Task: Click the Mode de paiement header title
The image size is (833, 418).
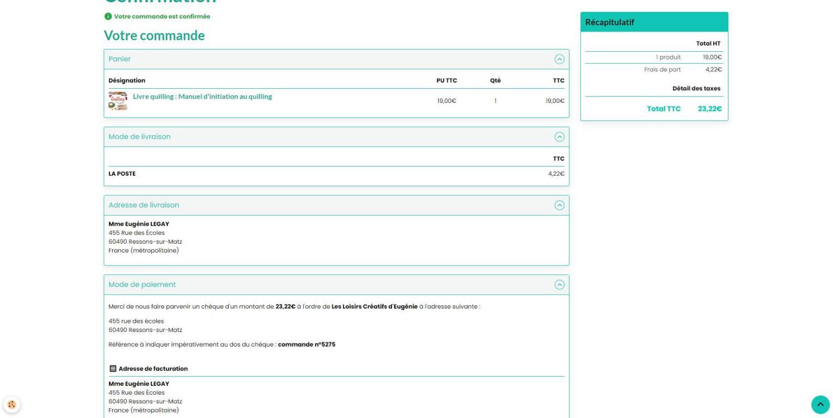Action: pyautogui.click(x=142, y=284)
